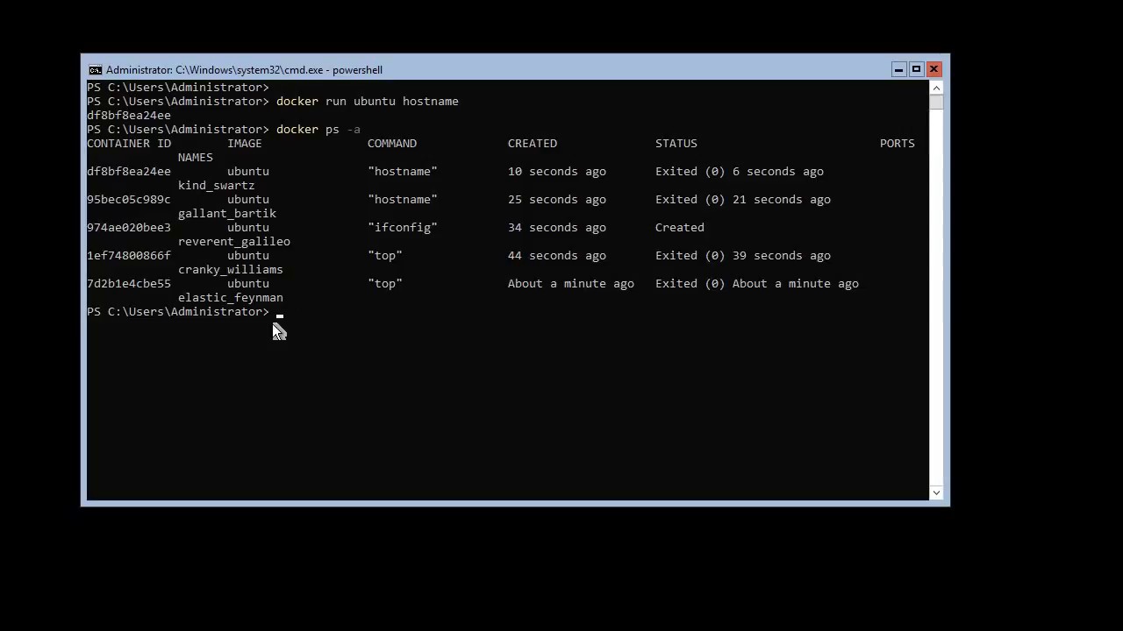Click the COMMAND column header
The height and width of the screenshot is (631, 1123).
tap(392, 144)
